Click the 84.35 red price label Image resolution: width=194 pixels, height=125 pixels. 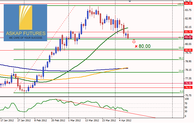(x=188, y=3)
